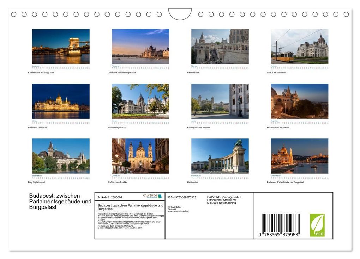Click 'ISBN 9783569375963' text
Image resolution: width=360 pixels, height=259 pixels.
point(182,197)
